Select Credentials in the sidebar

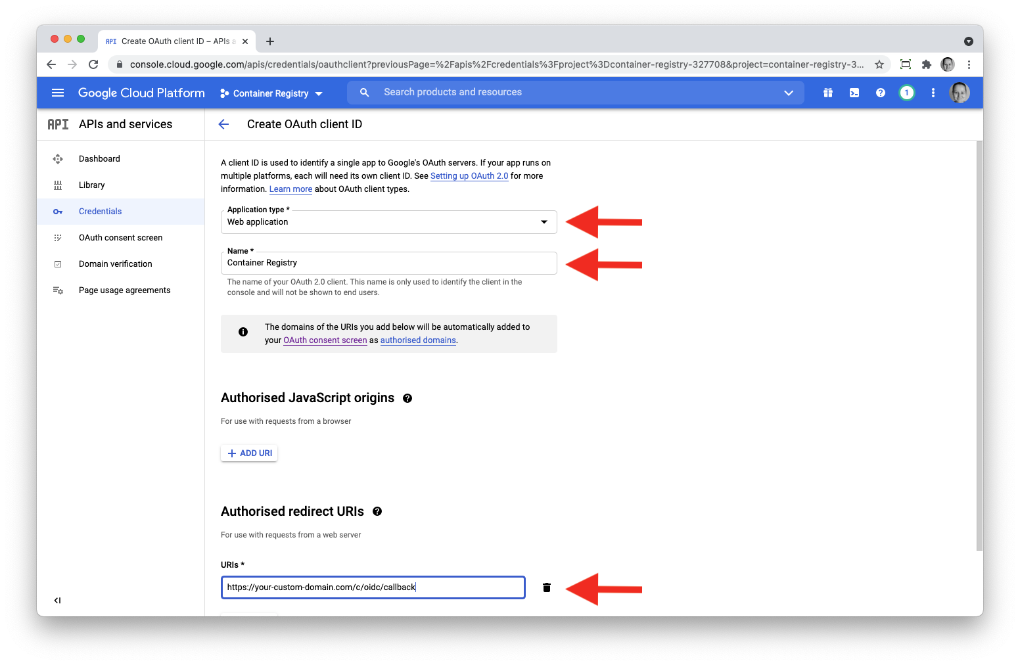tap(121, 212)
